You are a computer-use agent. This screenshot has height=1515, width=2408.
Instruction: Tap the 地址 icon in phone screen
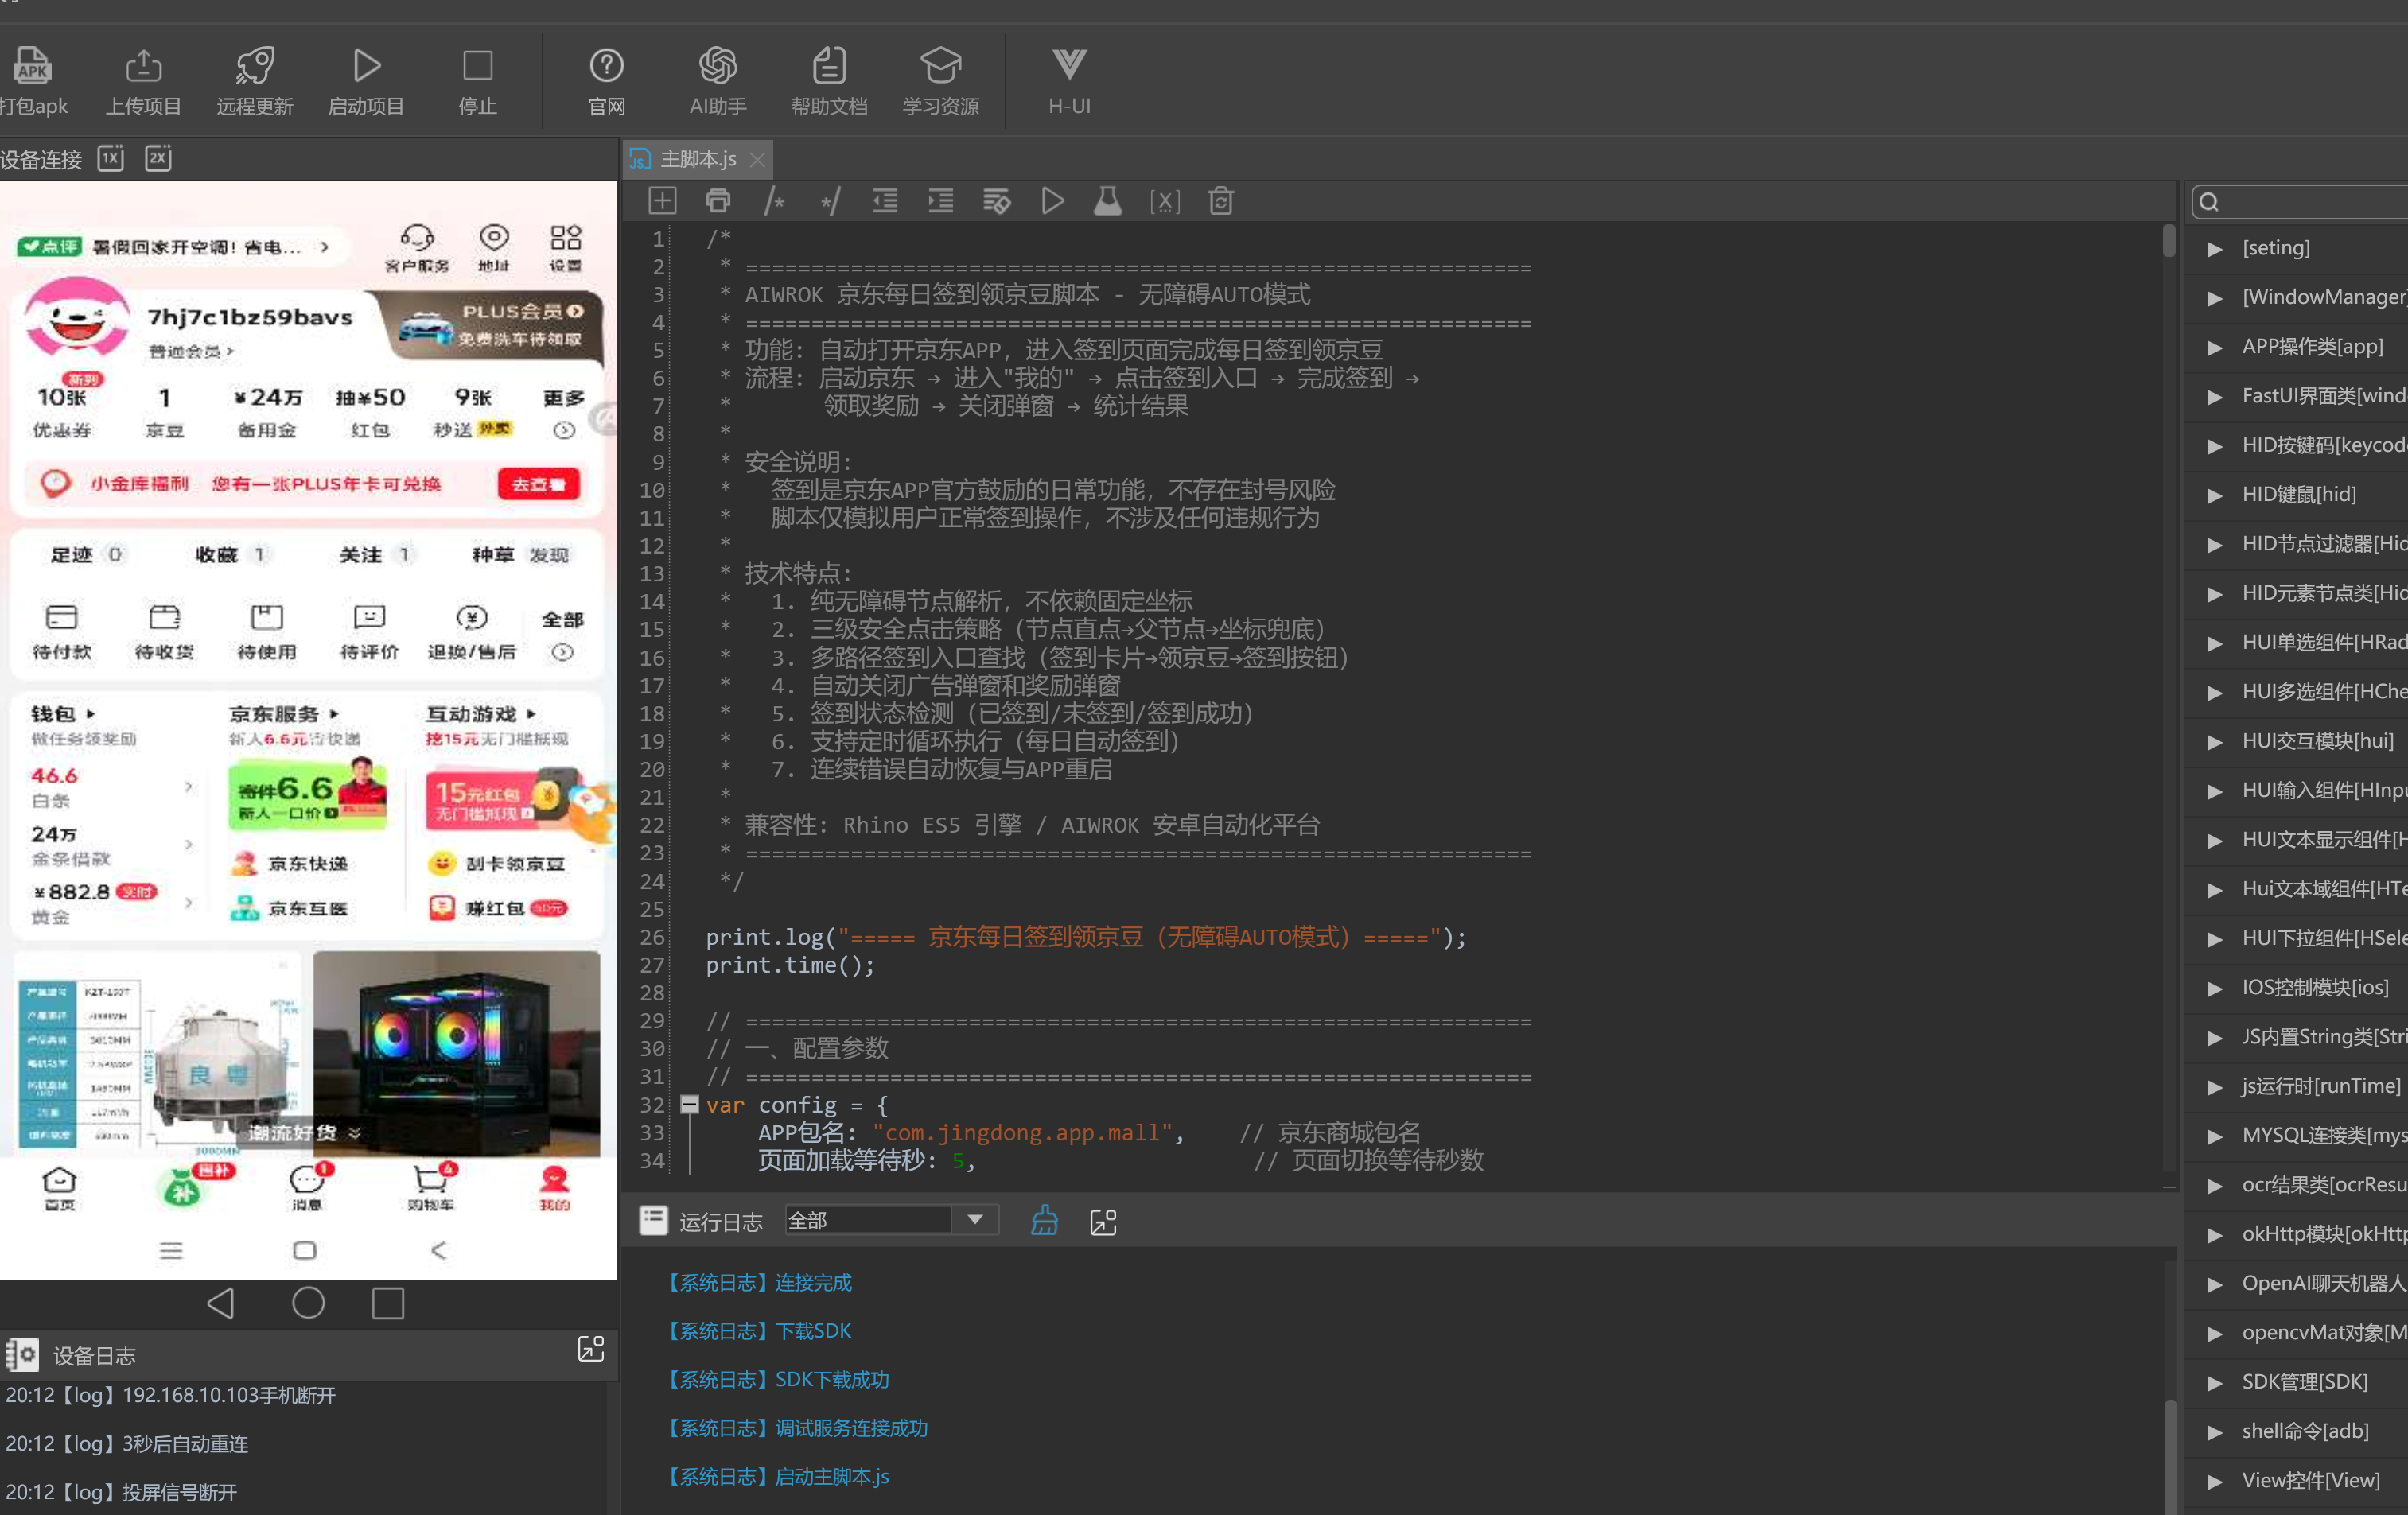click(494, 247)
